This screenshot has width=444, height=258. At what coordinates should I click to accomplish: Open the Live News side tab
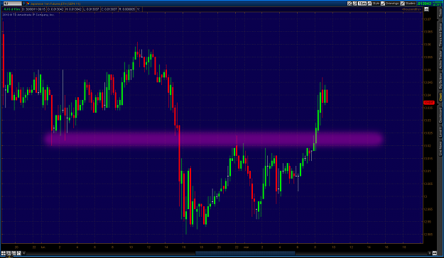(440, 149)
